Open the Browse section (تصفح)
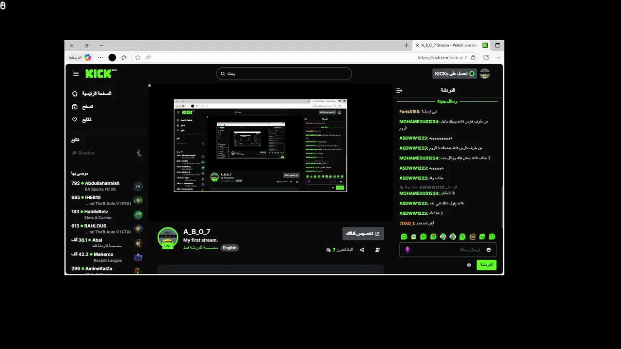The width and height of the screenshot is (621, 349). coord(82,107)
